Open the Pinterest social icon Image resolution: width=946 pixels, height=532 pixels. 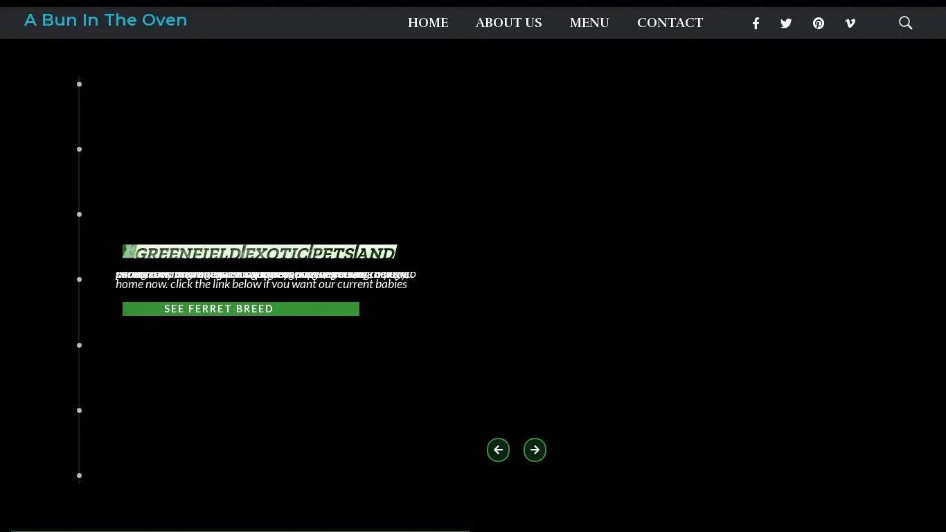(x=819, y=24)
